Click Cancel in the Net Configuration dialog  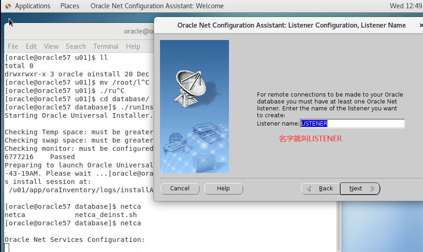tap(180, 189)
